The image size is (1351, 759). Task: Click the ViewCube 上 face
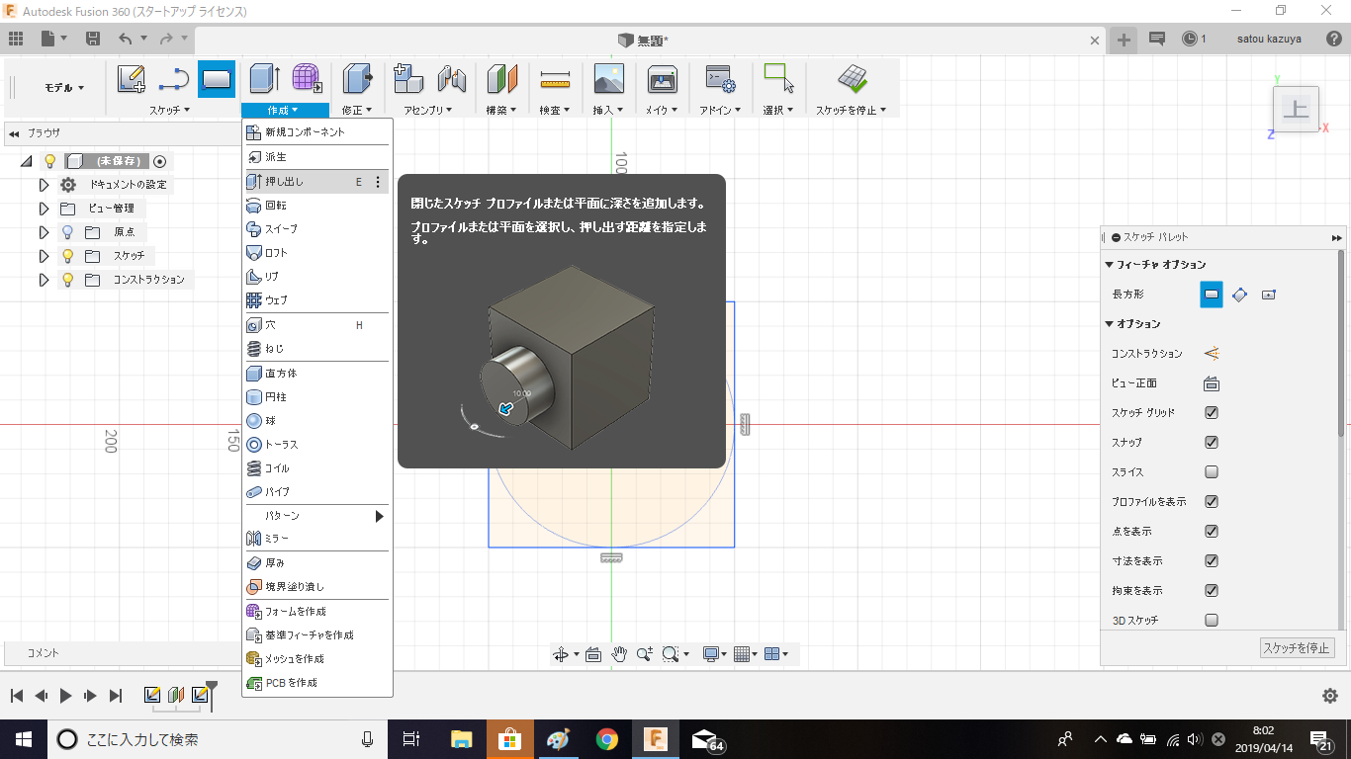pyautogui.click(x=1296, y=109)
